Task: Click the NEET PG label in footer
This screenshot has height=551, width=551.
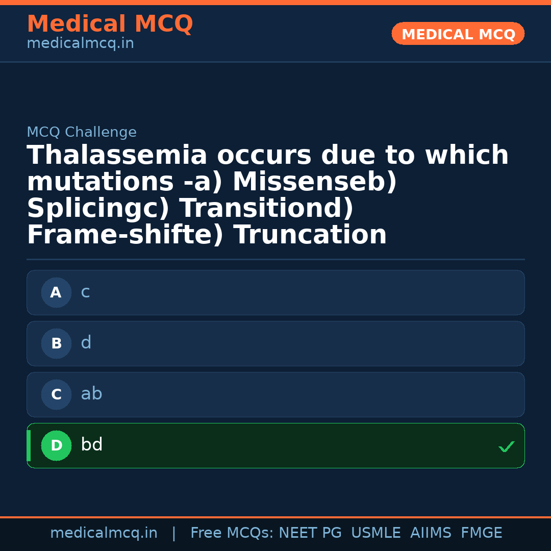Action: [x=310, y=533]
